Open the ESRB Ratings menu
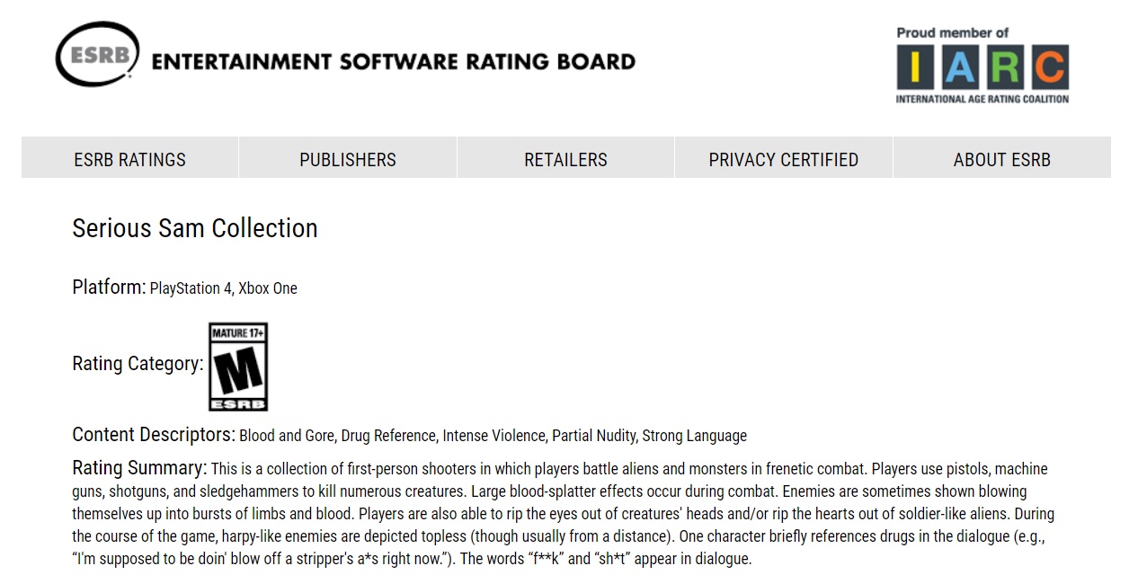Screen dimensions: 1138x575 [130, 159]
